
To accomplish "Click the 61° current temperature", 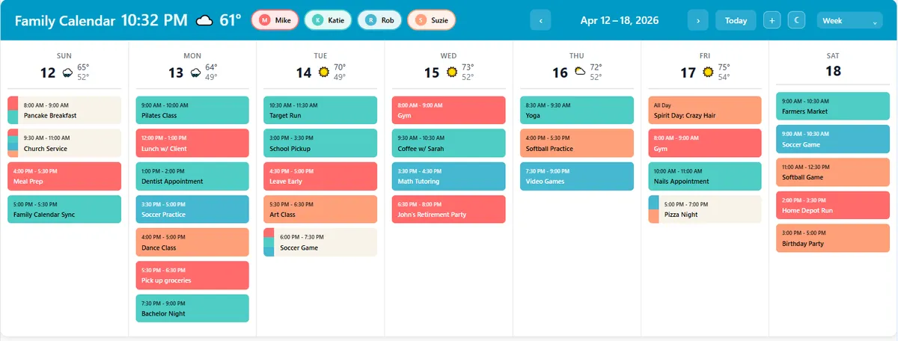I will [230, 20].
